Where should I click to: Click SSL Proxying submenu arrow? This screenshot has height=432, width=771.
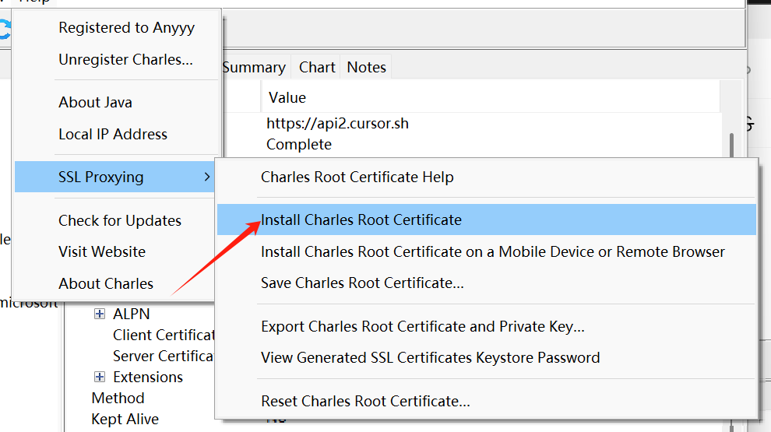207,177
